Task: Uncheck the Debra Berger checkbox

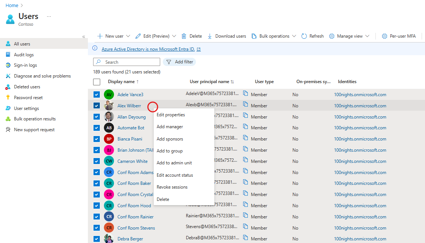Action: [96, 239]
